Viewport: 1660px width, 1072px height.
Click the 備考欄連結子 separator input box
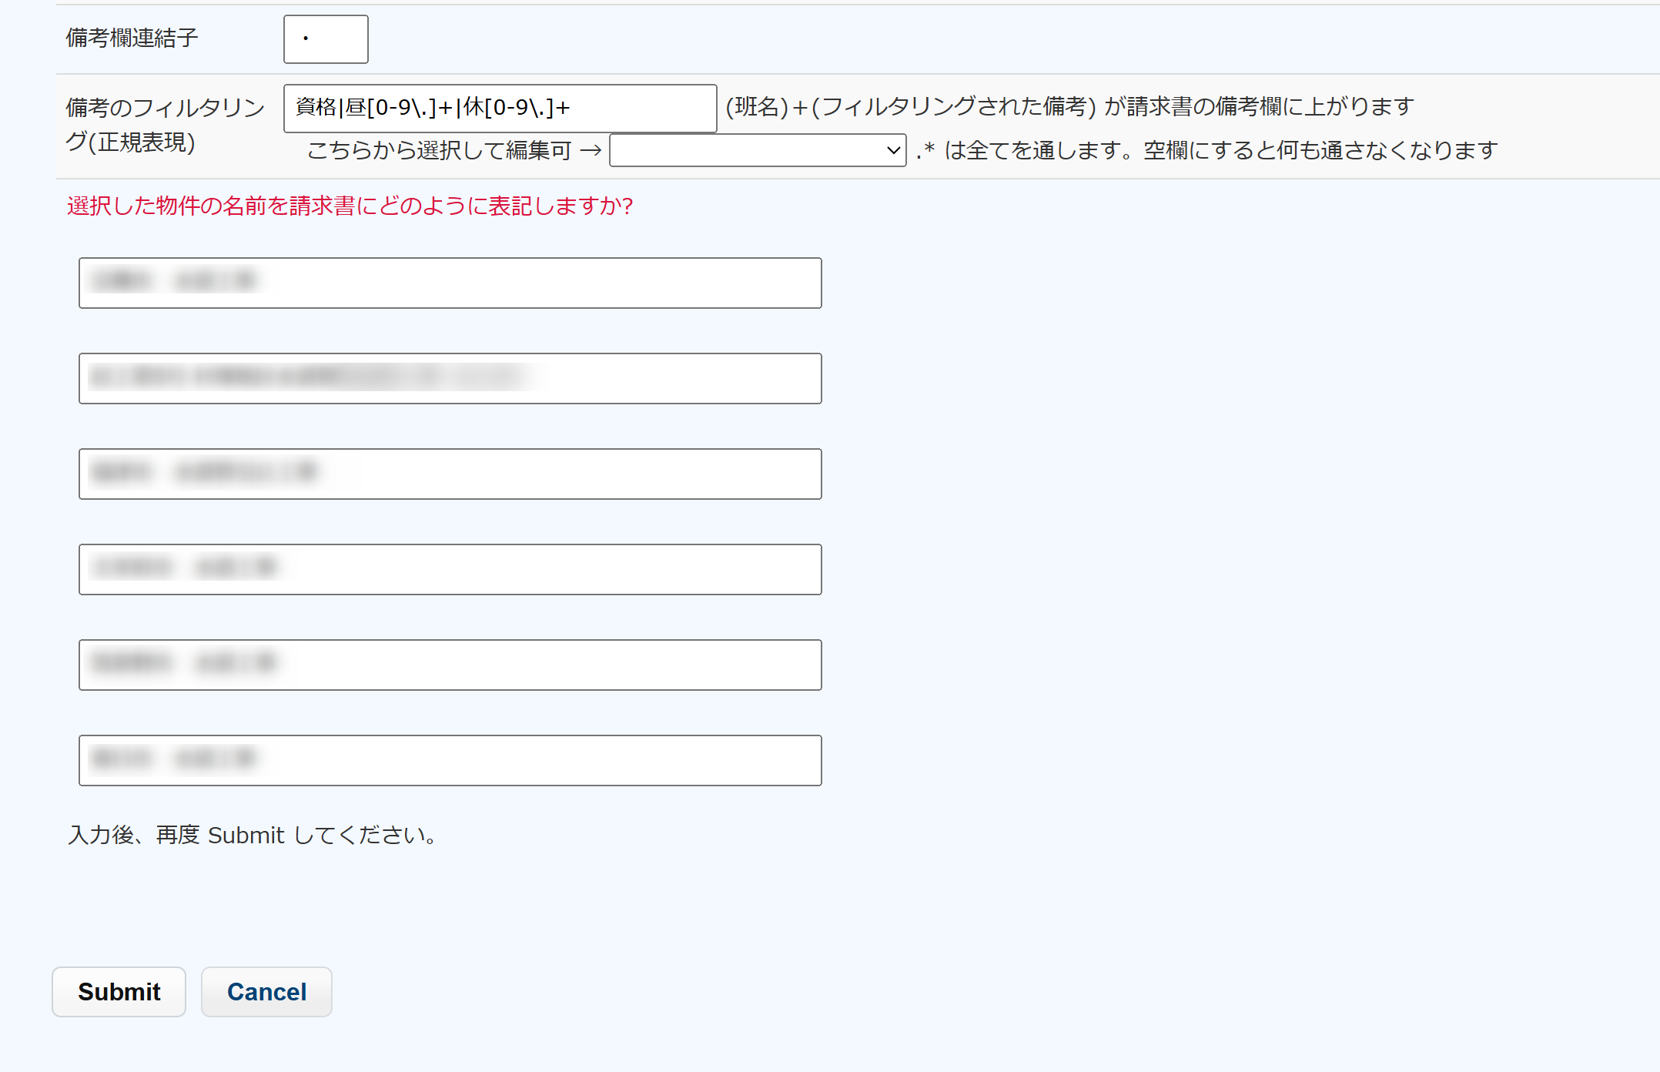coord(326,39)
